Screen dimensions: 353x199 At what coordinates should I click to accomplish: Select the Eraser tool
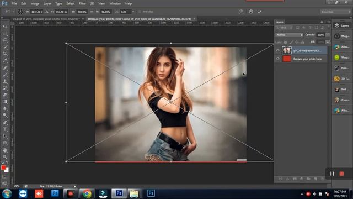[x=5, y=95]
